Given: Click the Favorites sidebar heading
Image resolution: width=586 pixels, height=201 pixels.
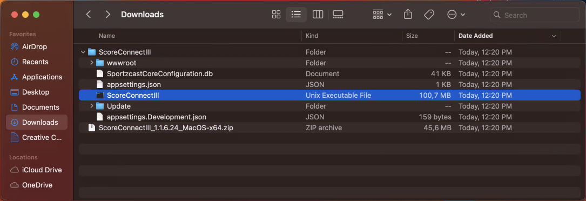Looking at the screenshot, I should pos(23,34).
